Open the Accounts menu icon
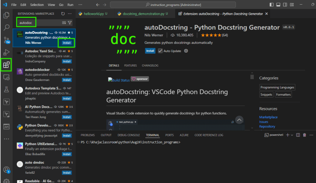 tap(6, 170)
